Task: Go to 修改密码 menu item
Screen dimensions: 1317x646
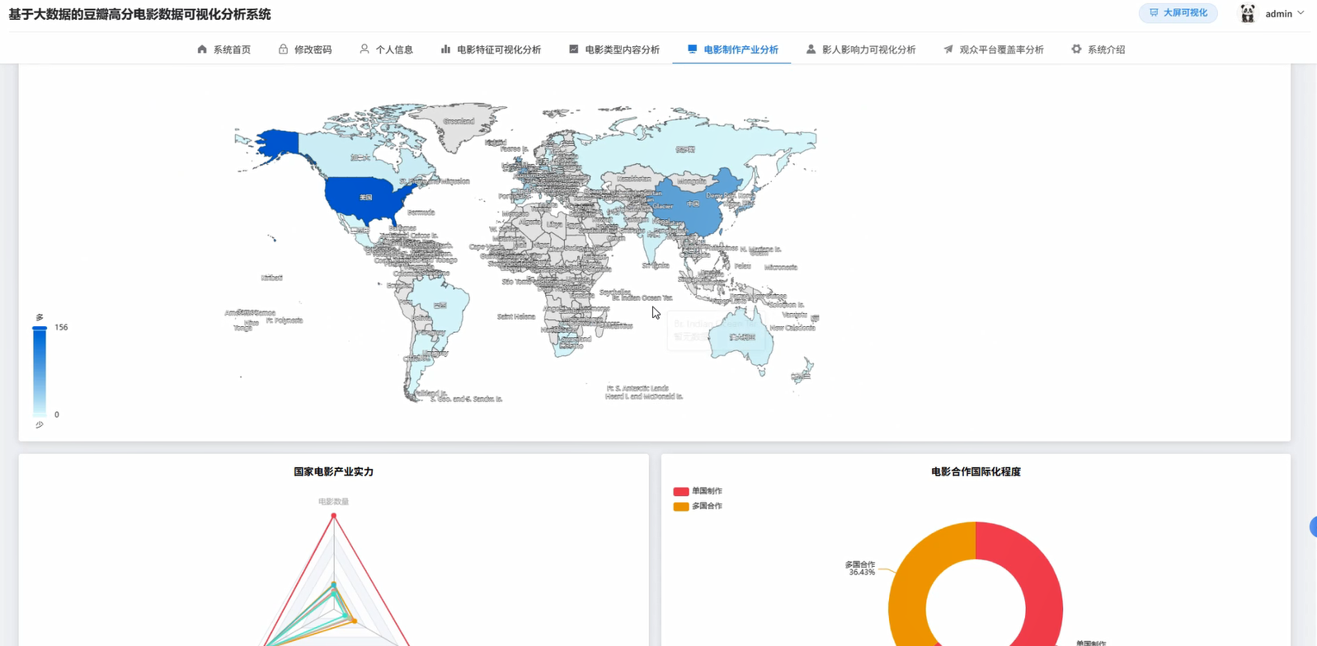Action: point(304,49)
